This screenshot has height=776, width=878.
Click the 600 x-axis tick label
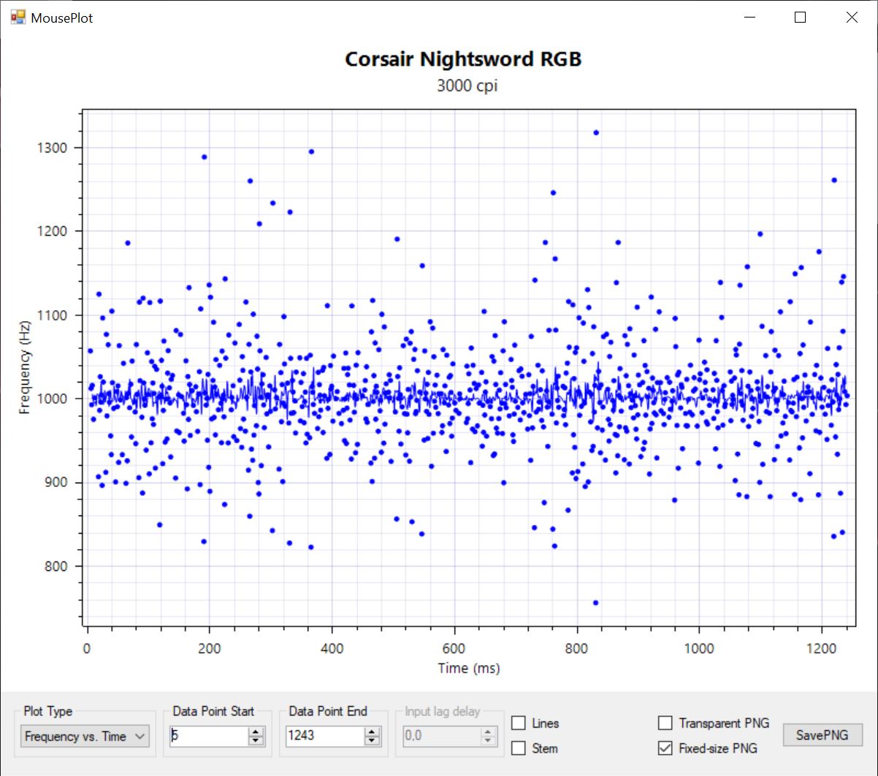[454, 649]
